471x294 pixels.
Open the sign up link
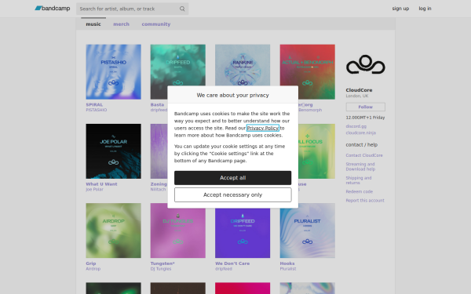(x=400, y=9)
